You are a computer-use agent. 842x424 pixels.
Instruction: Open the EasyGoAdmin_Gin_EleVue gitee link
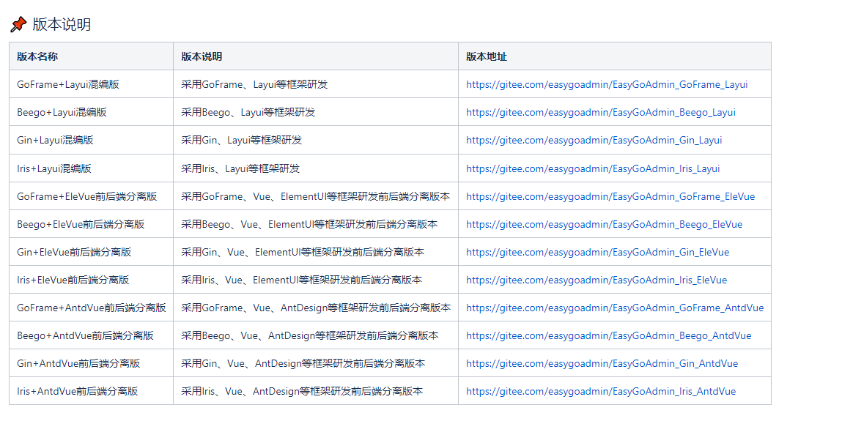(x=598, y=252)
